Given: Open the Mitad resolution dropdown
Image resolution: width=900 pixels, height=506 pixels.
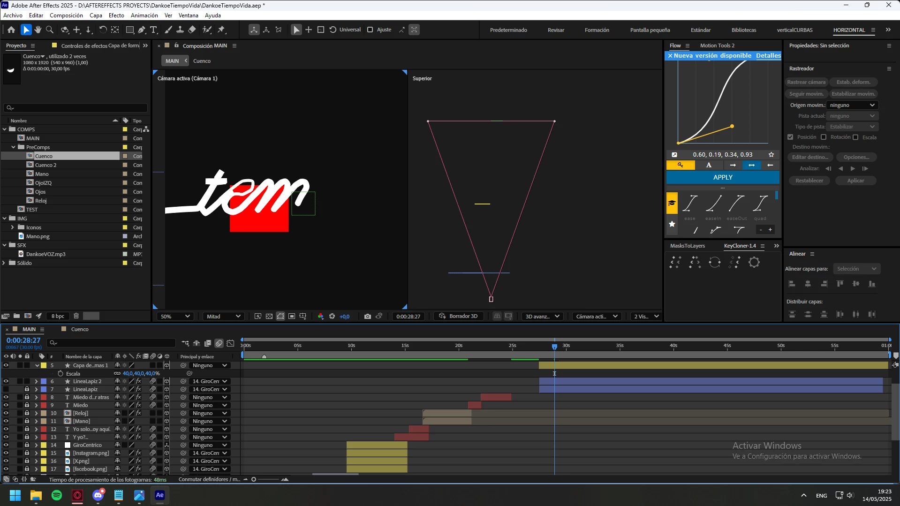Looking at the screenshot, I should [x=223, y=317].
